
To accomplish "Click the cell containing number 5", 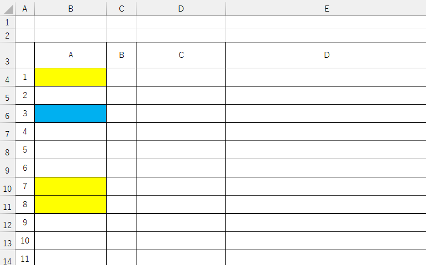I will click(x=25, y=150).
